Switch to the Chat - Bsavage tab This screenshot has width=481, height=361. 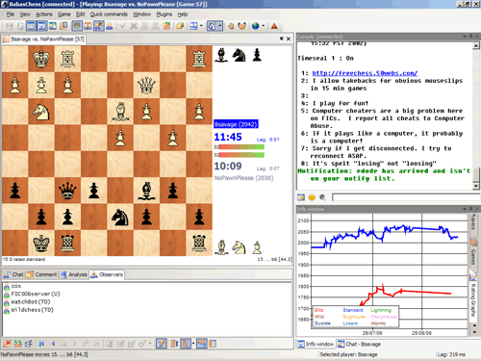click(360, 344)
